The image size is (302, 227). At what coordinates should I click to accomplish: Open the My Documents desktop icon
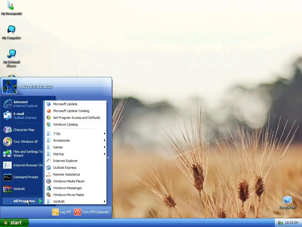click(x=11, y=8)
